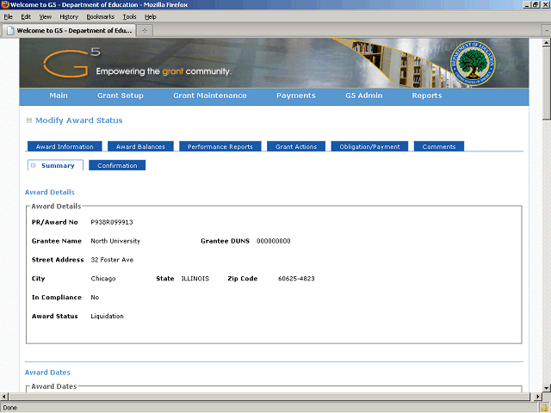Open Payments navigation item
The image size is (551, 413).
[x=296, y=96]
